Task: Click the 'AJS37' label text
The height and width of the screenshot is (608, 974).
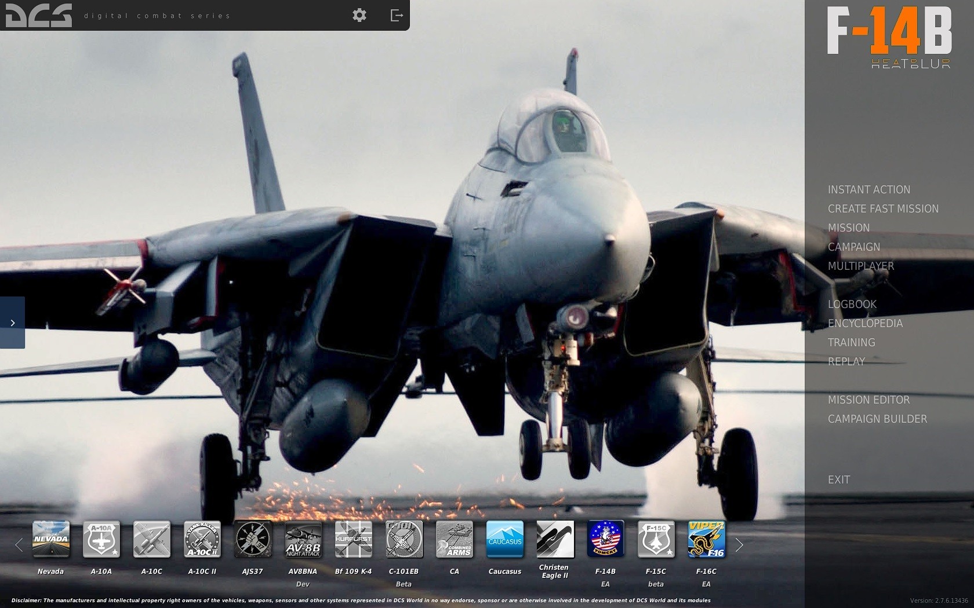Action: pos(252,572)
